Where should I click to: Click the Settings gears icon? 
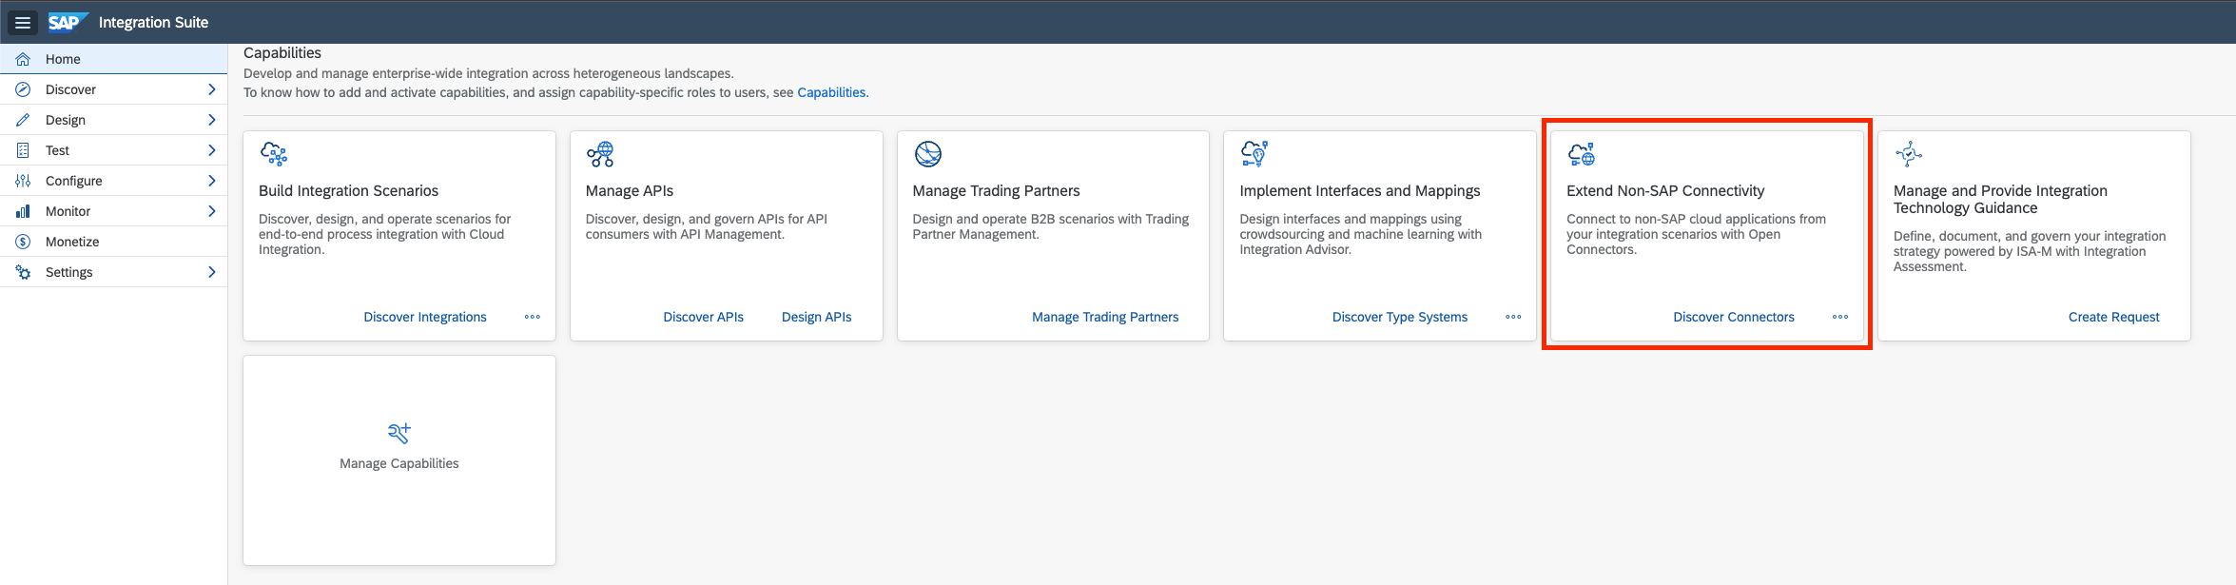23,272
